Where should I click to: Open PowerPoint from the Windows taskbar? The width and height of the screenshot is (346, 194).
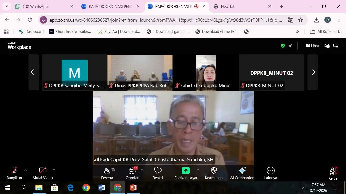(x=133, y=188)
